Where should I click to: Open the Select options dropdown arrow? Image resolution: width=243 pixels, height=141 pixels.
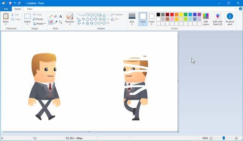(27, 24)
